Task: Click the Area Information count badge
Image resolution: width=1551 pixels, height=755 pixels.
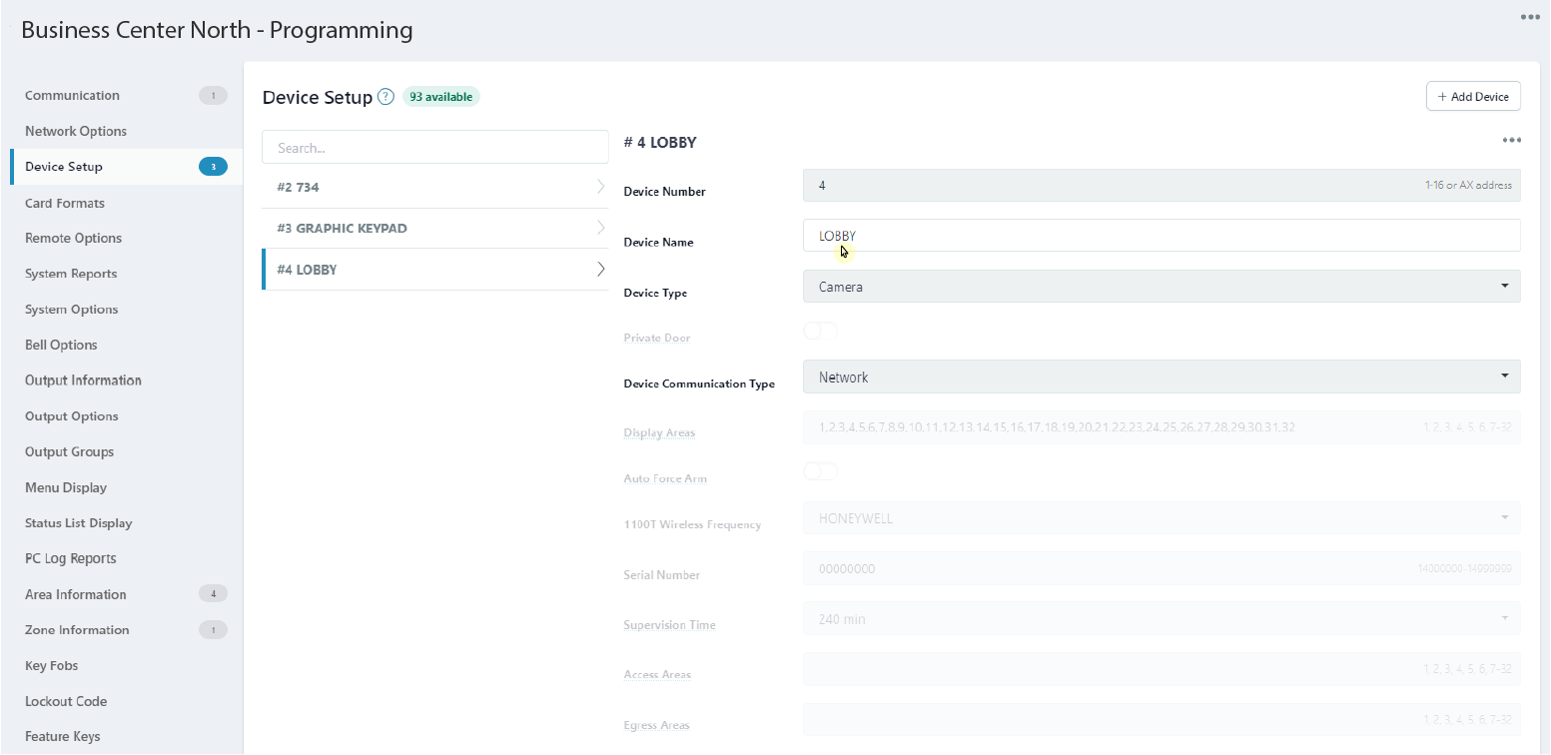Action: pyautogui.click(x=213, y=594)
